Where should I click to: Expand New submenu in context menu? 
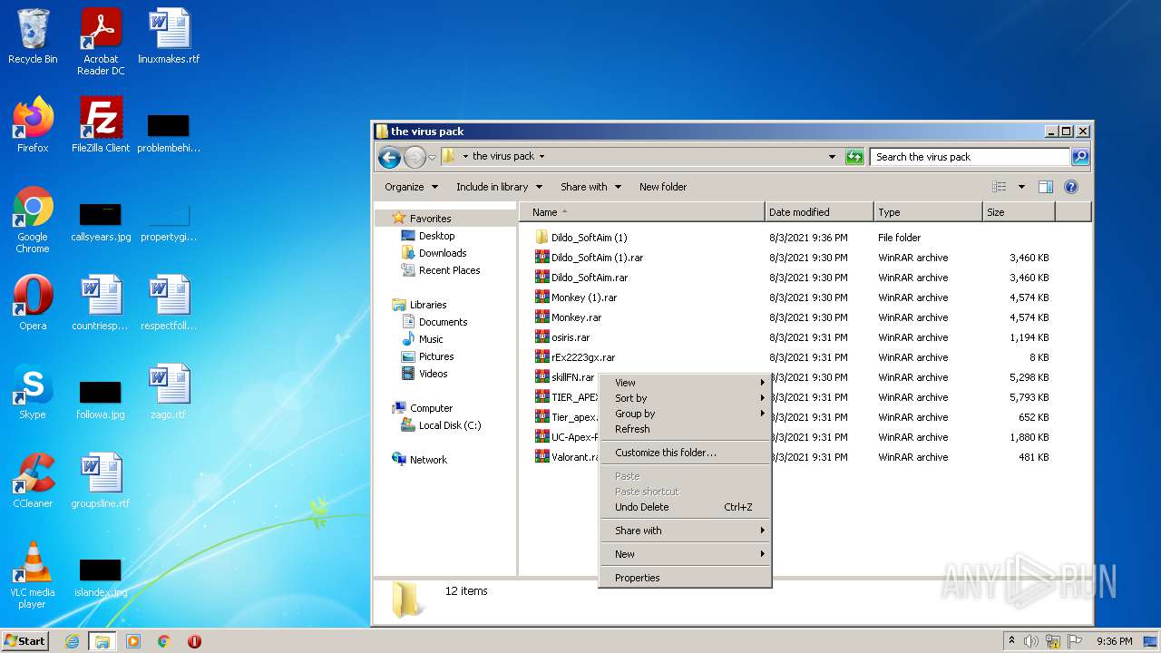point(685,554)
